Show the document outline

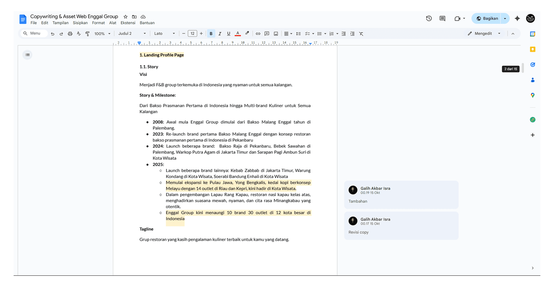(28, 55)
